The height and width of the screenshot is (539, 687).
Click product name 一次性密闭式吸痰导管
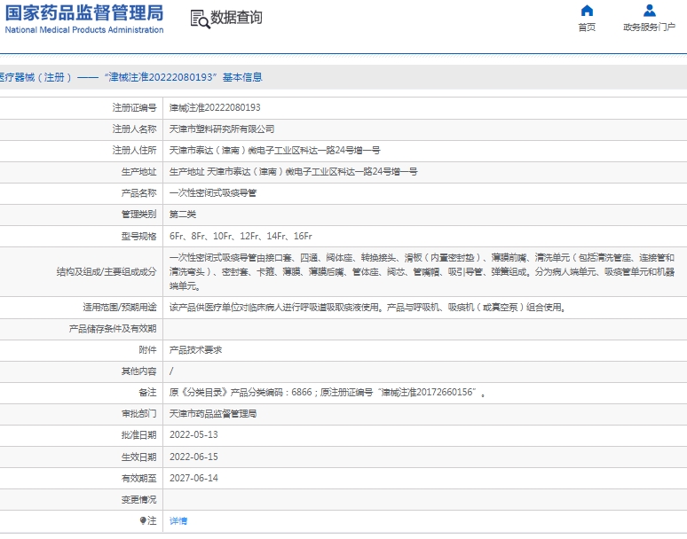(213, 193)
